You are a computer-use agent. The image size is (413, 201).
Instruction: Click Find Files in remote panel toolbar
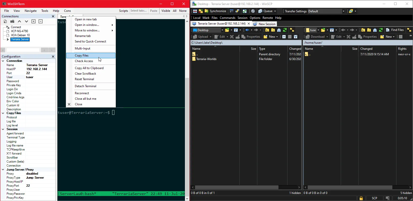click(395, 30)
